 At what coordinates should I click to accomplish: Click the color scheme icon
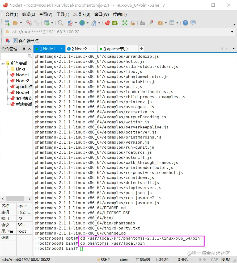tap(70, 23)
